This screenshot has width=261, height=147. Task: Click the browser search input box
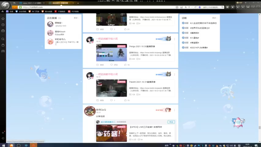coord(210,7)
